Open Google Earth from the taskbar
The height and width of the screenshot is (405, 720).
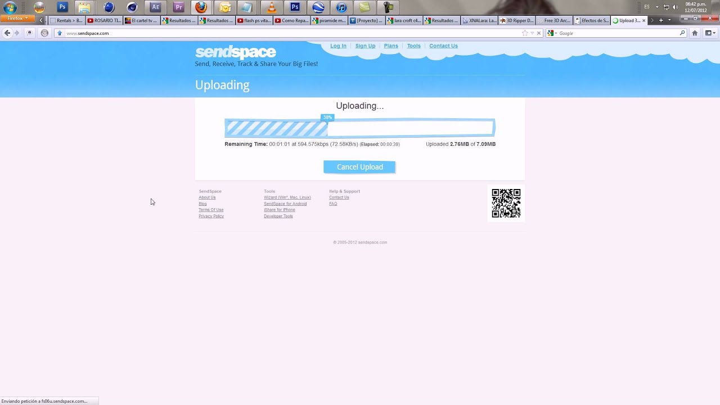click(318, 8)
